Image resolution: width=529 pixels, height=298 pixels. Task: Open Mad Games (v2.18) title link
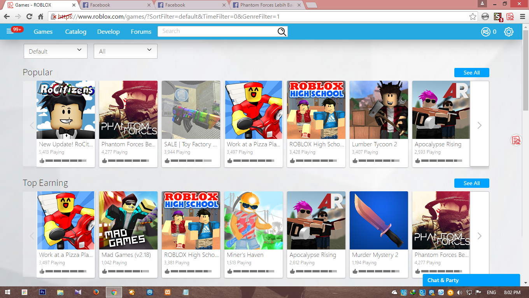(126, 255)
